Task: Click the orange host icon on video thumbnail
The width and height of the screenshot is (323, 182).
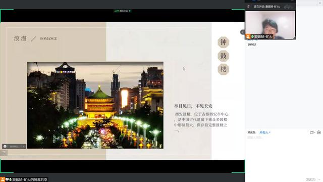Action: [248, 36]
